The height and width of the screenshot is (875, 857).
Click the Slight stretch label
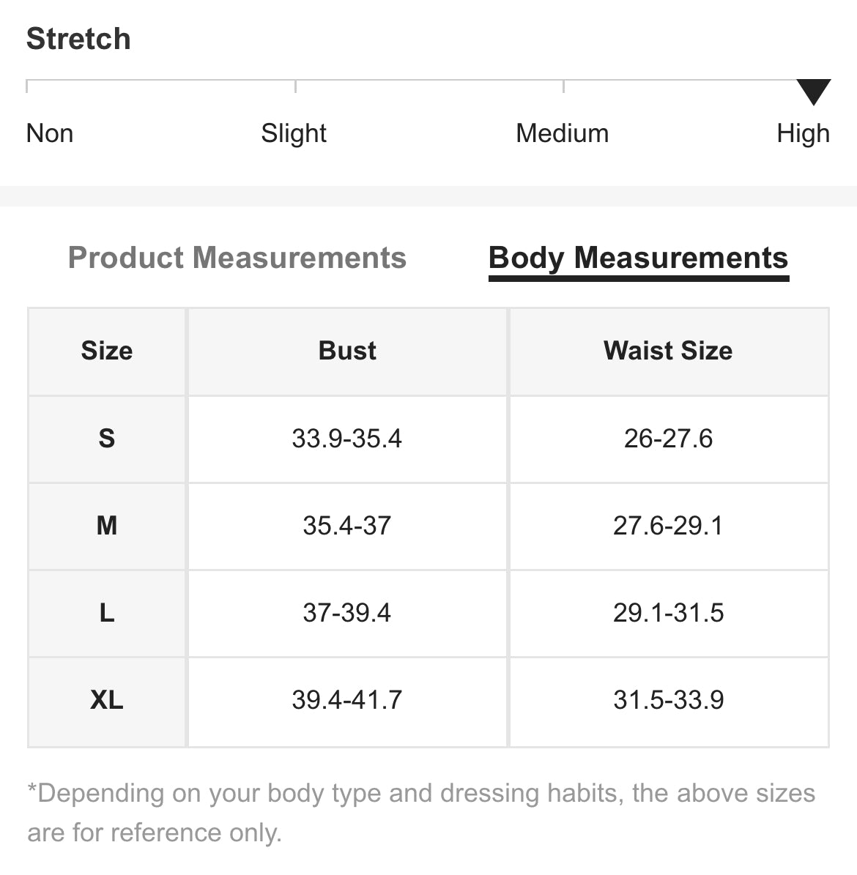[294, 134]
